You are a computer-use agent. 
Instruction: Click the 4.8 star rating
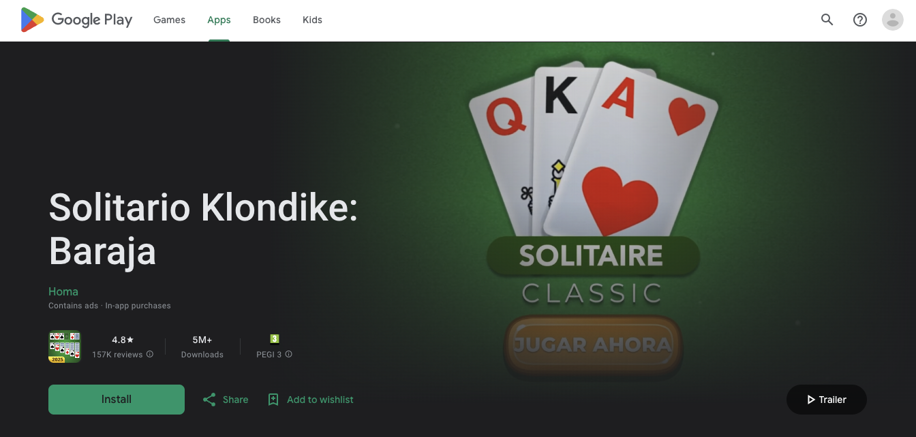pos(123,340)
